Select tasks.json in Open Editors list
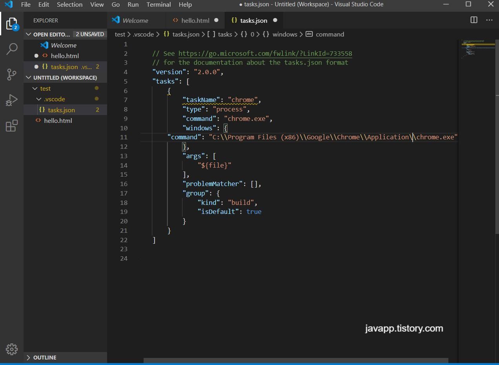 point(64,67)
